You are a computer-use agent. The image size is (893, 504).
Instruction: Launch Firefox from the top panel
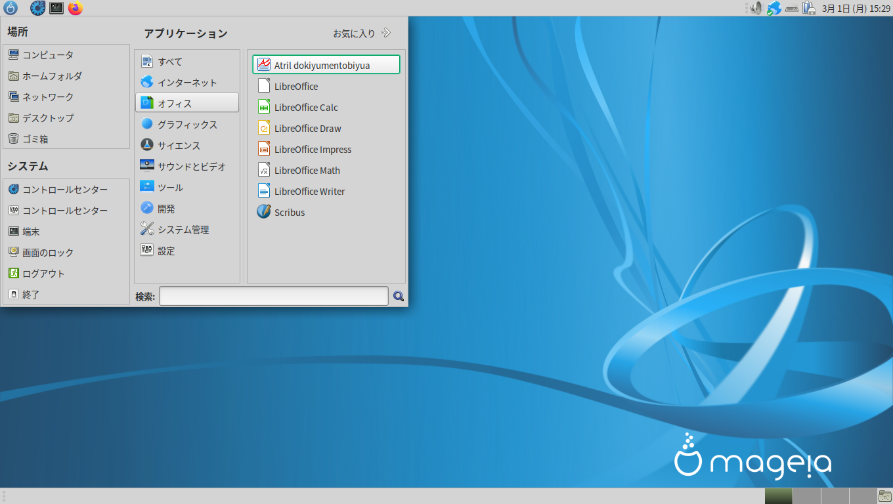click(76, 8)
